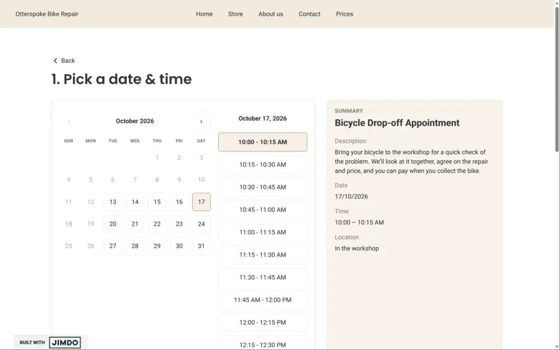Screen dimensions: 560x350
Task: Select October 31 on the calendar
Action: tap(201, 246)
